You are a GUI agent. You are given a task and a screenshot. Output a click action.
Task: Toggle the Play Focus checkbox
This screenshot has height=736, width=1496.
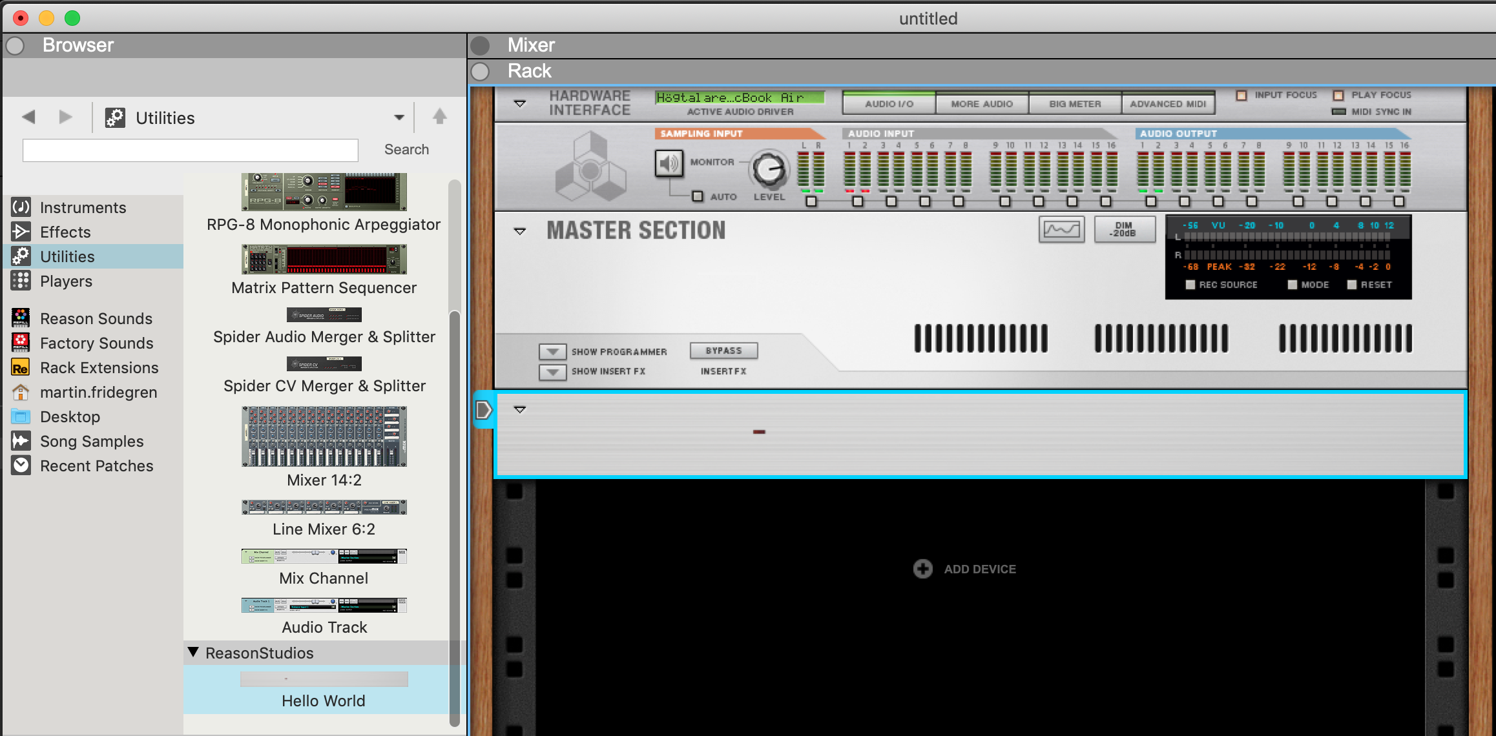click(x=1338, y=96)
